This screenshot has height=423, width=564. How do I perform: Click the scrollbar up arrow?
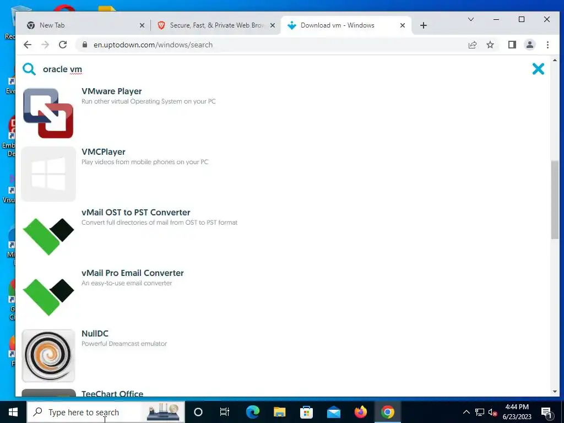(x=555, y=60)
